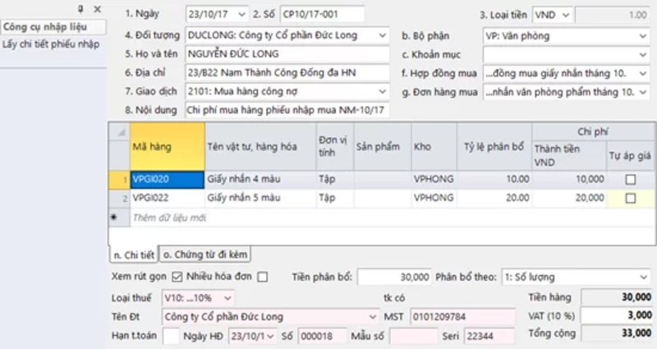This screenshot has height=349, width=657.
Task: Expand Tên Đt company dropdown
Action: point(372,317)
